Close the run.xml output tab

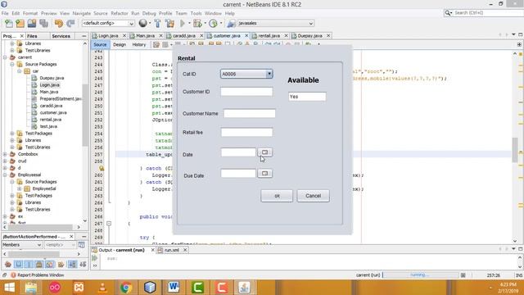[185, 250]
